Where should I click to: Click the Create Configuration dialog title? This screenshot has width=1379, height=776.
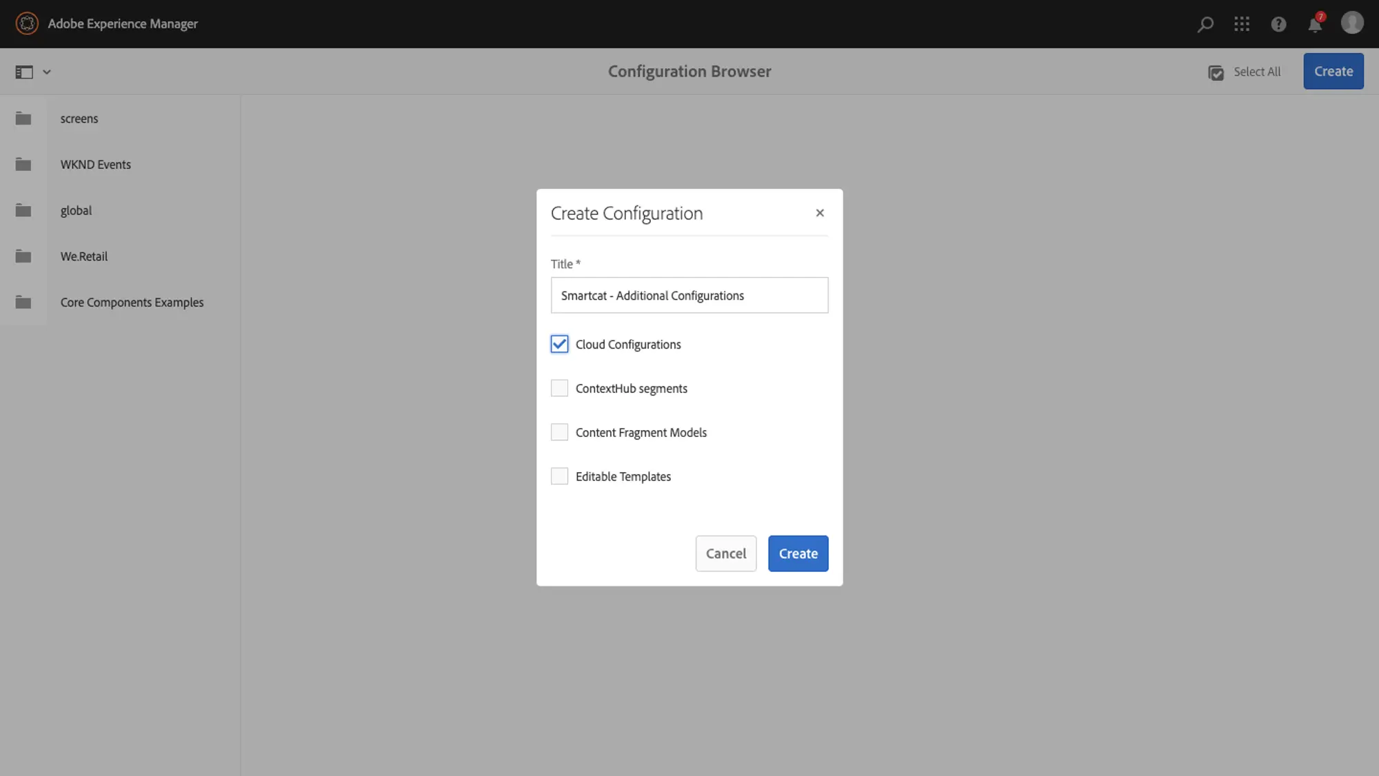[627, 214]
